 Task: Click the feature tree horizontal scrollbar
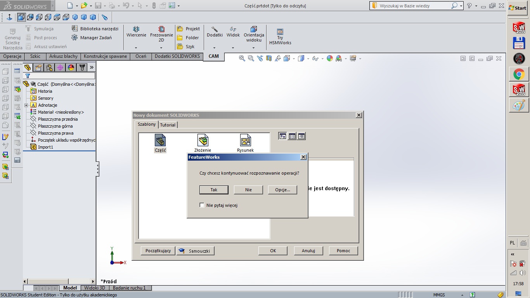point(59,281)
